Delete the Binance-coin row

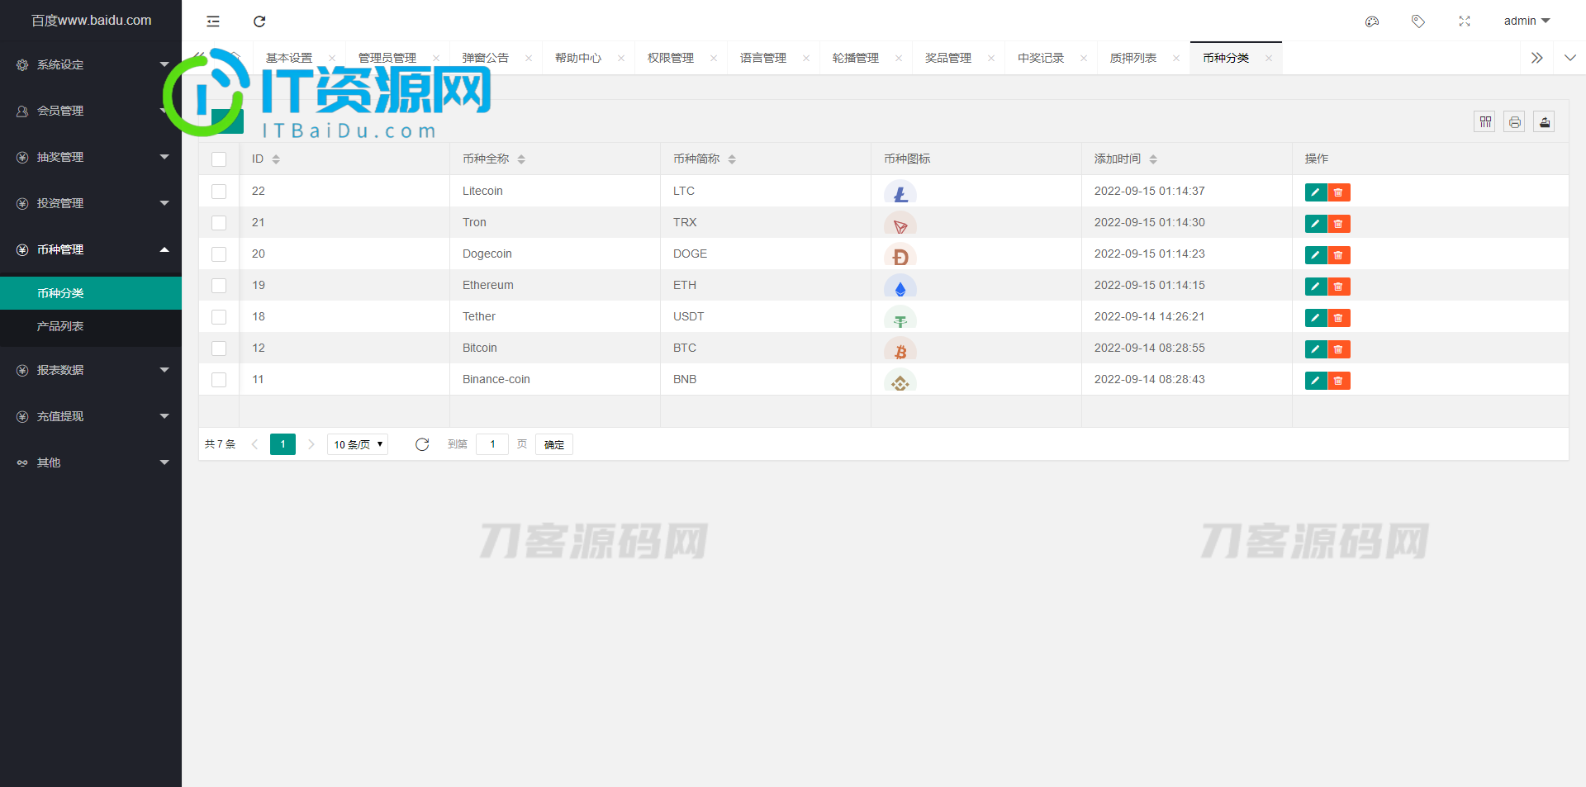[x=1339, y=381]
